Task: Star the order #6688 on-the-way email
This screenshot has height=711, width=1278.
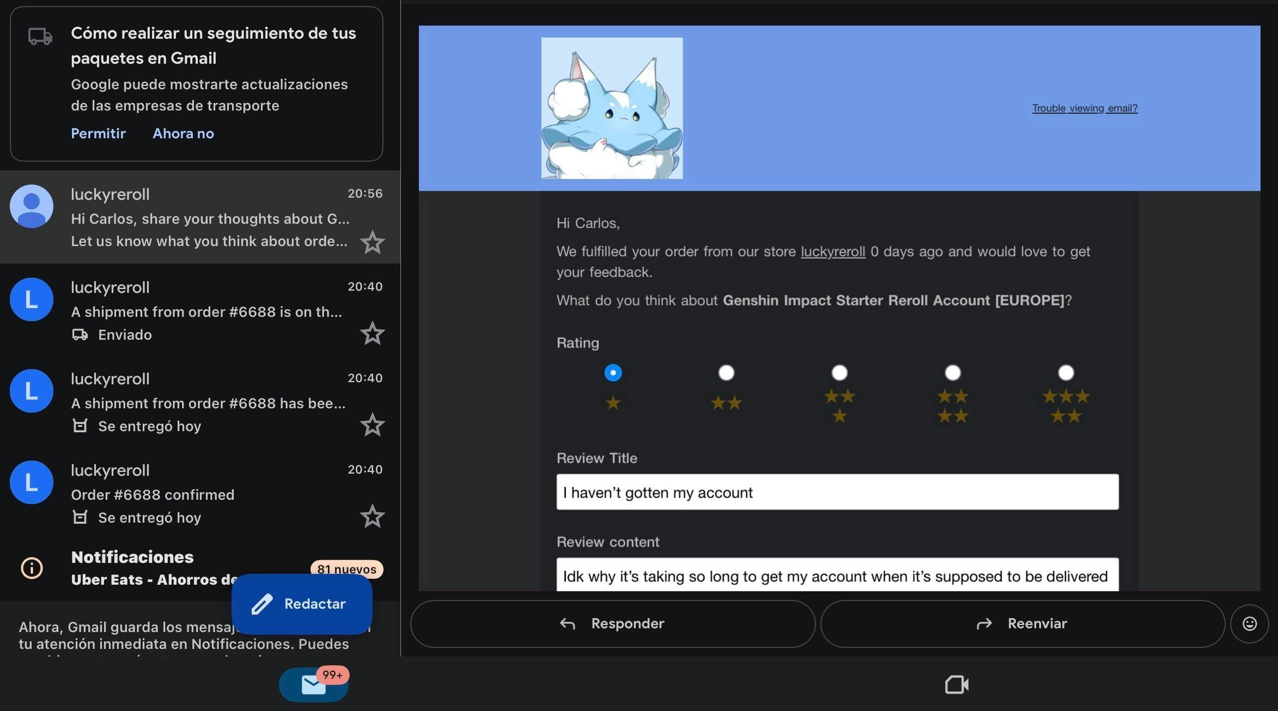Action: [x=372, y=333]
